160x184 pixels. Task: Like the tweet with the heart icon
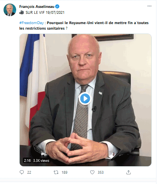point(92,172)
